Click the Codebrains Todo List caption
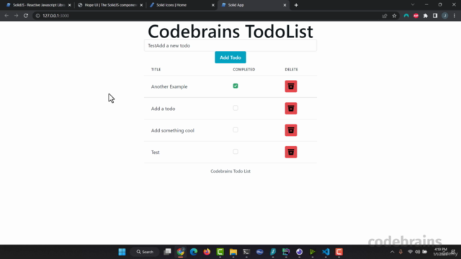Viewport: 461px width, 259px height. point(230,171)
